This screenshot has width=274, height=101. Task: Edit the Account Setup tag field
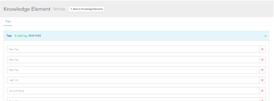(133, 91)
